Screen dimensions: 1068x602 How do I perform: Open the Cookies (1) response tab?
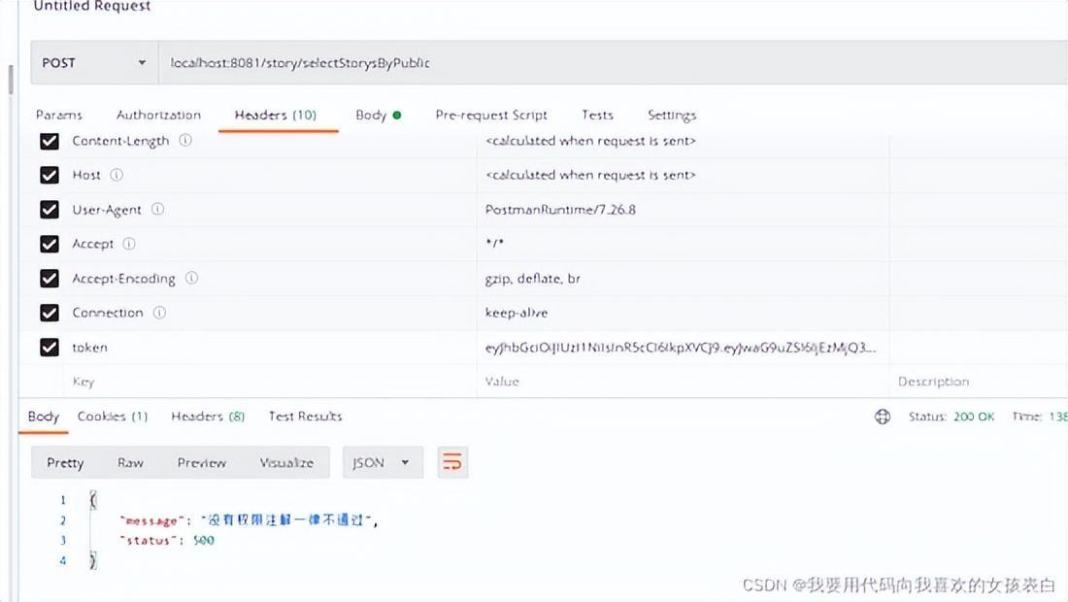[113, 417]
